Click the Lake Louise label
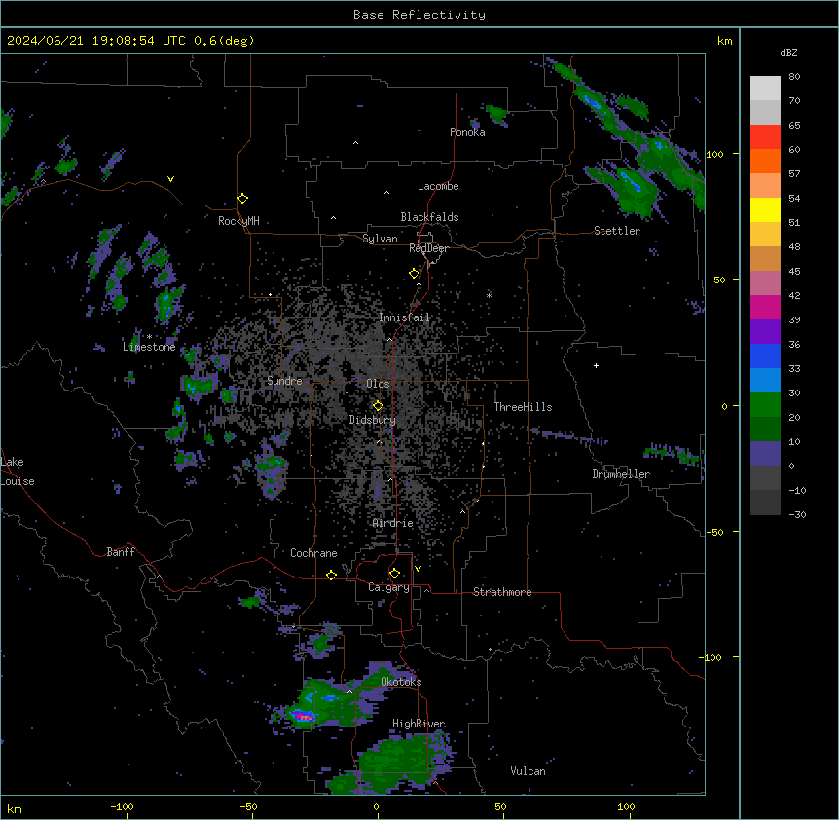Screen dimensions: 839x820 pos(18,471)
